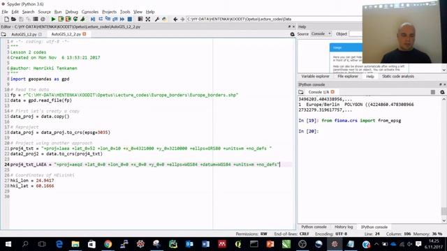
Task: Open Preferences via the wrench icon
Action: pos(157,19)
